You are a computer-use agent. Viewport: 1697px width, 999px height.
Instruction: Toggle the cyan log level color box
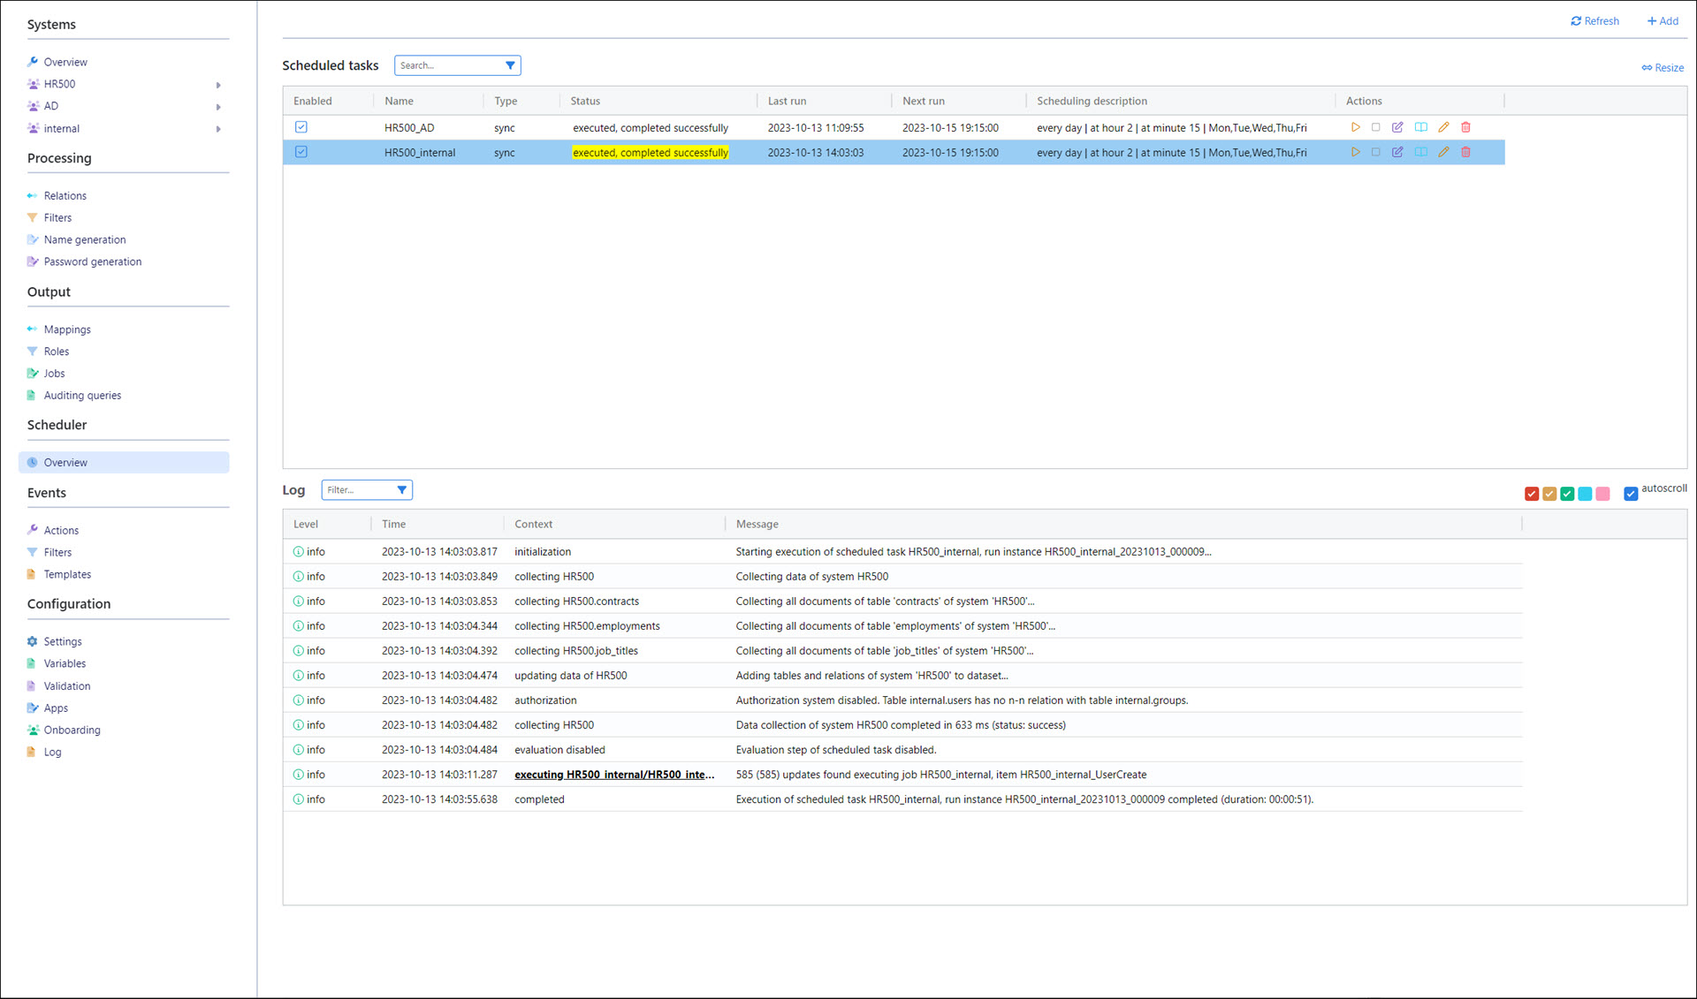click(1585, 494)
